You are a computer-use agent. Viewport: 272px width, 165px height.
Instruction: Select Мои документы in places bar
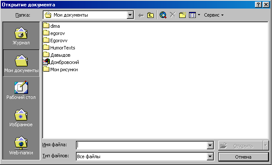[21, 64]
